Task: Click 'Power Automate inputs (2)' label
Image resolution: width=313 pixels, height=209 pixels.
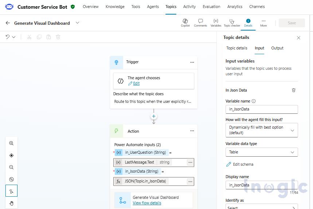Action: 137,145
